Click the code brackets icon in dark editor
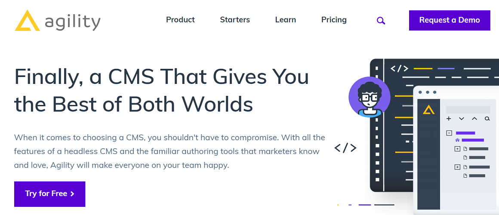The width and height of the screenshot is (499, 215). 399,68
